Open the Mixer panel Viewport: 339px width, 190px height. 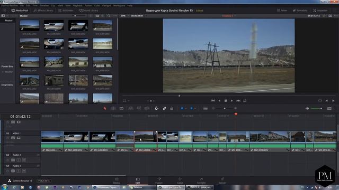click(x=282, y=11)
